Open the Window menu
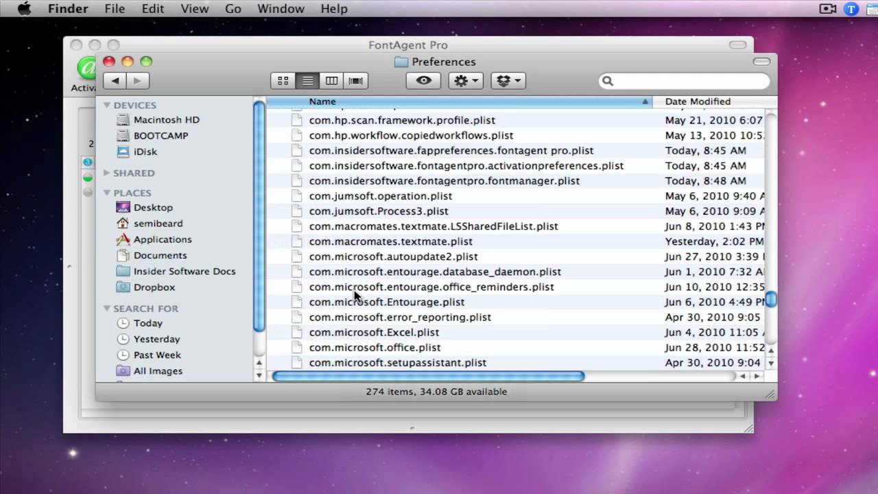The height and width of the screenshot is (494, 878). 281,9
